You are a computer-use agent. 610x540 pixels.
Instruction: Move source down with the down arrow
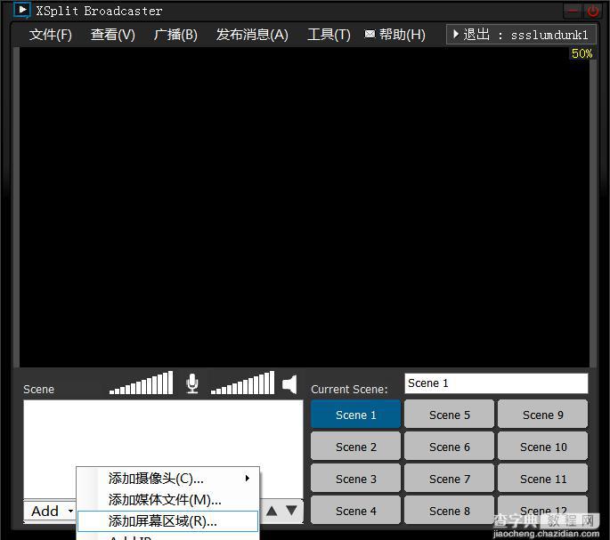[x=291, y=510]
